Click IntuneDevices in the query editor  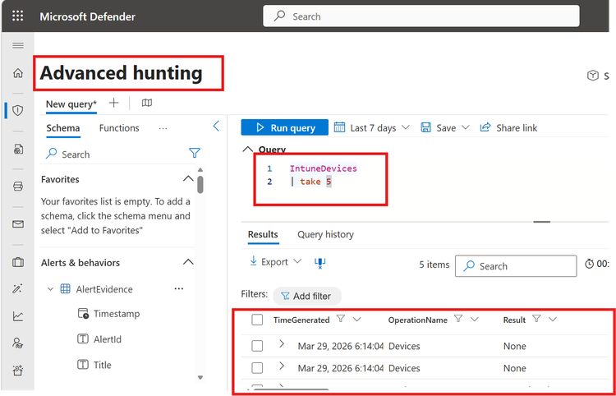(x=324, y=168)
